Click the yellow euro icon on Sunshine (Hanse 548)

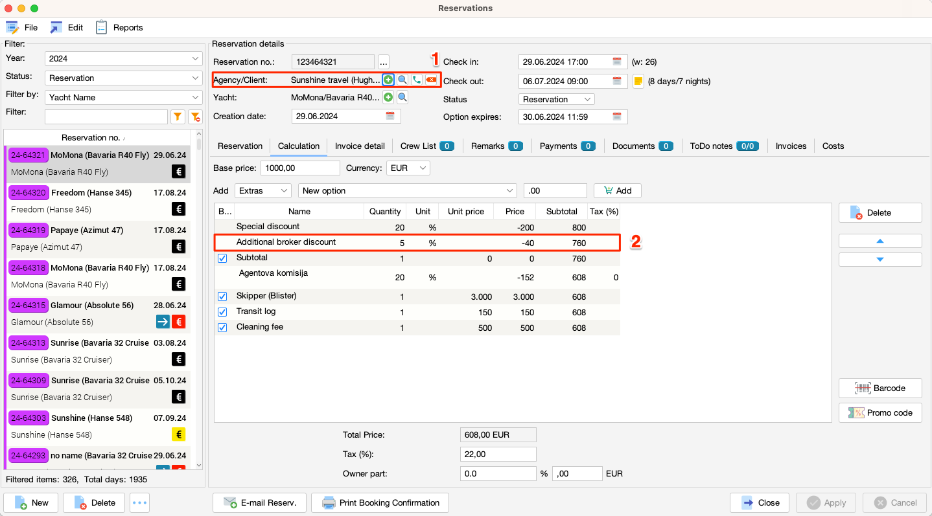(x=180, y=434)
